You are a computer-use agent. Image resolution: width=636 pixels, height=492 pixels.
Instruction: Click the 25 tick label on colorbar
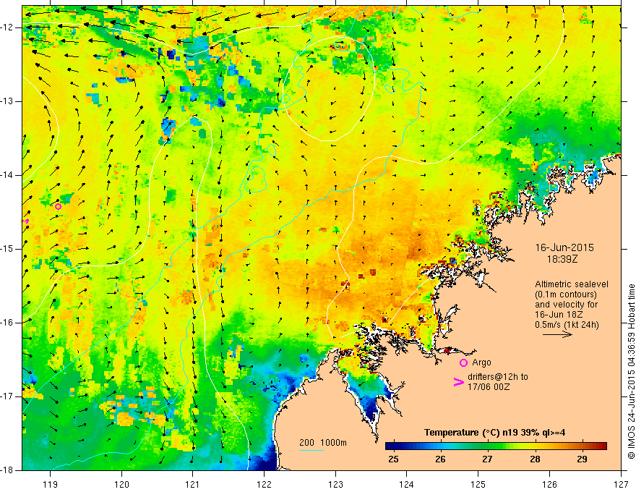393,459
